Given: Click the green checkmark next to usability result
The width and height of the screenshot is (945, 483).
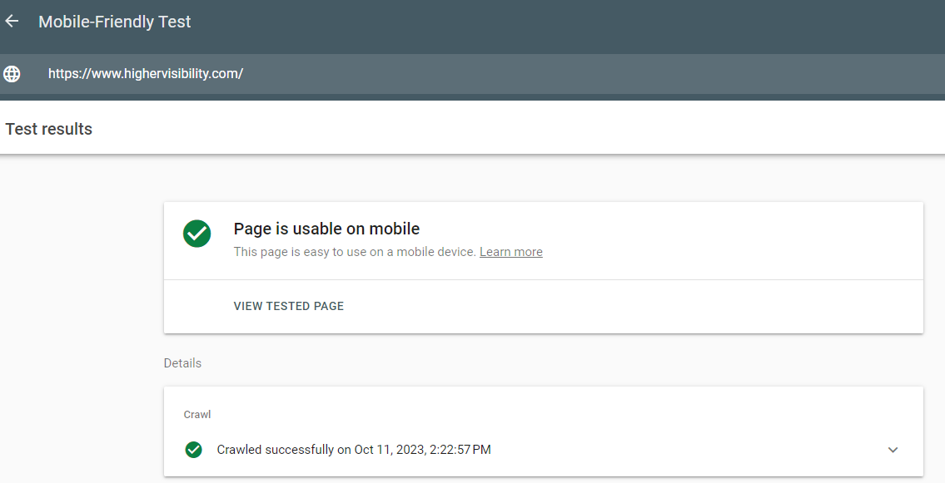Looking at the screenshot, I should coord(196,234).
